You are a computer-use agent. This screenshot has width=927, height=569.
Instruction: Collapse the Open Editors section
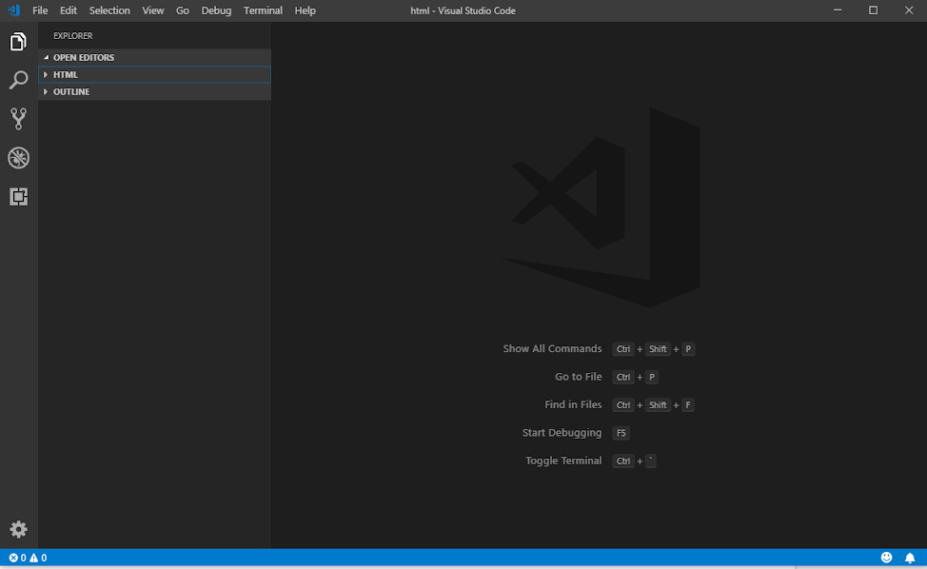(83, 58)
